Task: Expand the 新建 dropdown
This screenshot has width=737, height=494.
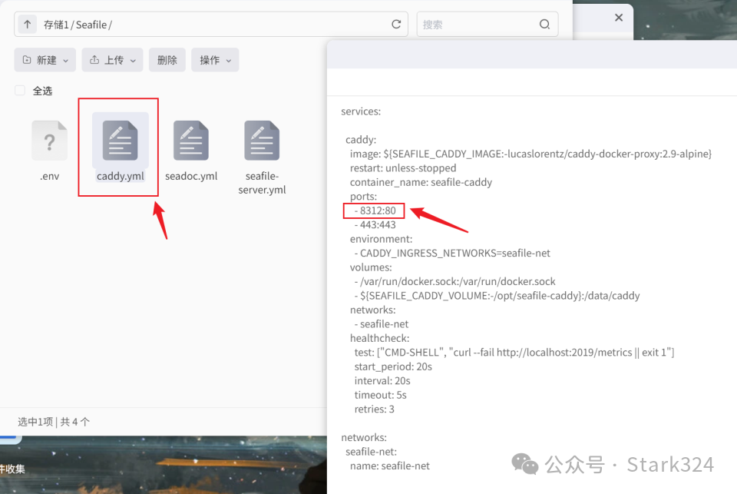Action: click(45, 60)
